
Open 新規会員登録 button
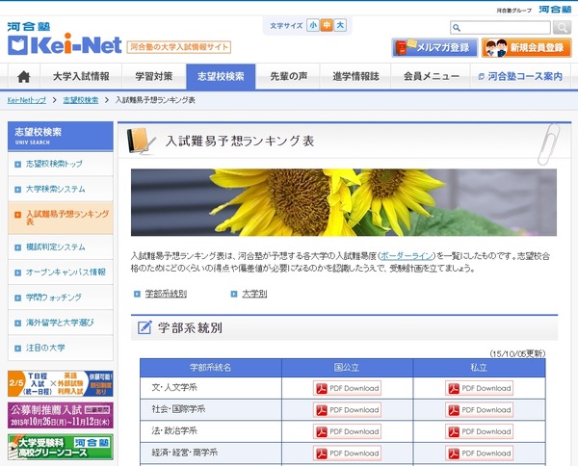point(526,47)
